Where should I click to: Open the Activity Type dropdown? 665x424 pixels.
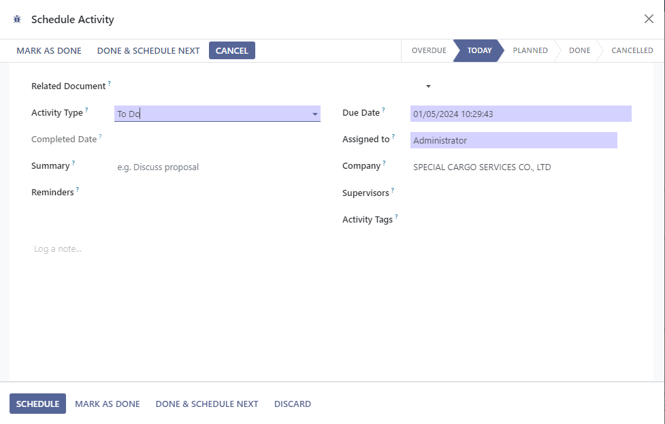[x=314, y=113]
